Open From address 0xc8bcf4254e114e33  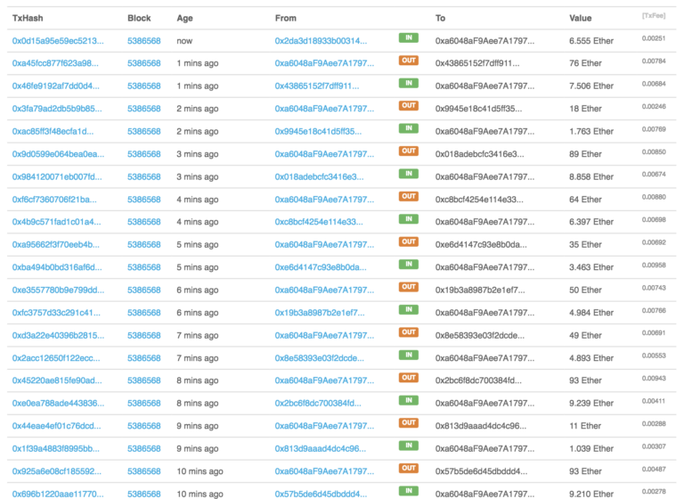(x=319, y=222)
